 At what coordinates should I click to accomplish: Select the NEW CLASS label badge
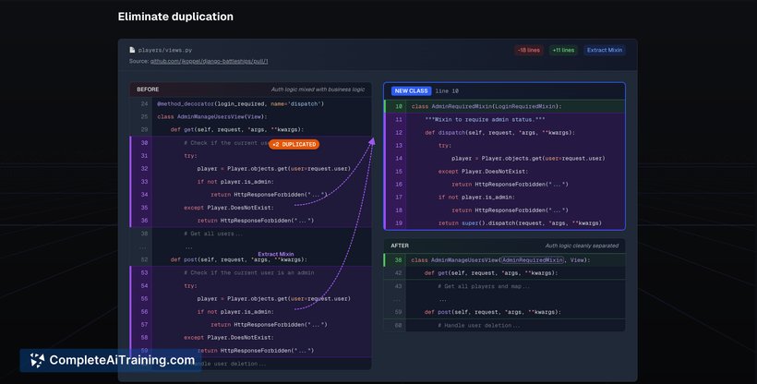(411, 90)
